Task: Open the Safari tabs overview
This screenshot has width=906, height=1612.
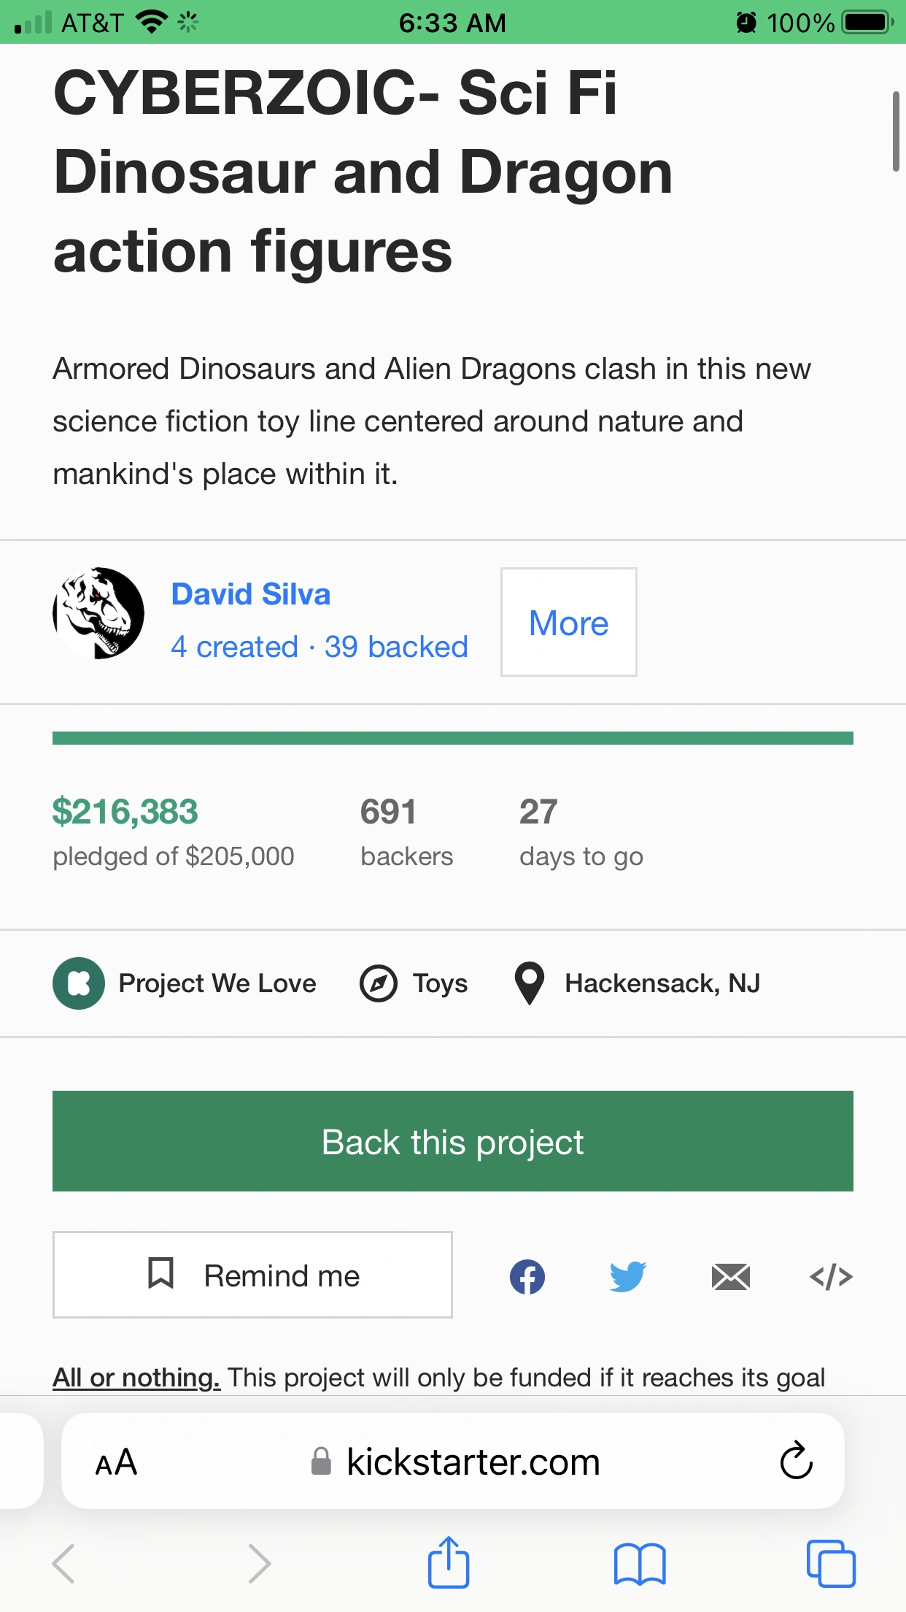Action: coord(829,1562)
